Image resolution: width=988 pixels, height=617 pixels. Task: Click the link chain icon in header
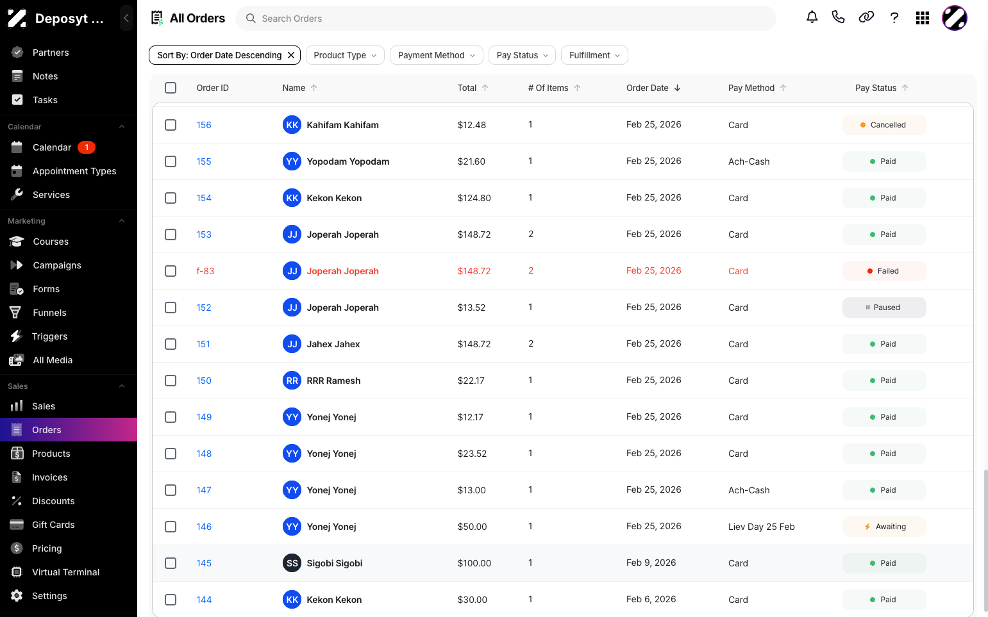click(866, 17)
